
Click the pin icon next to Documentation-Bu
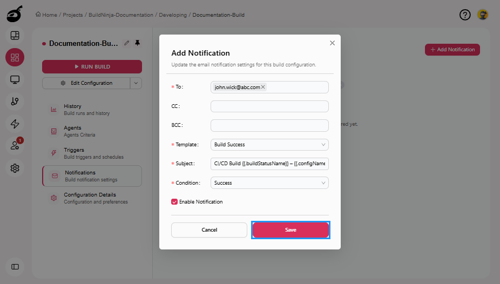pos(138,43)
